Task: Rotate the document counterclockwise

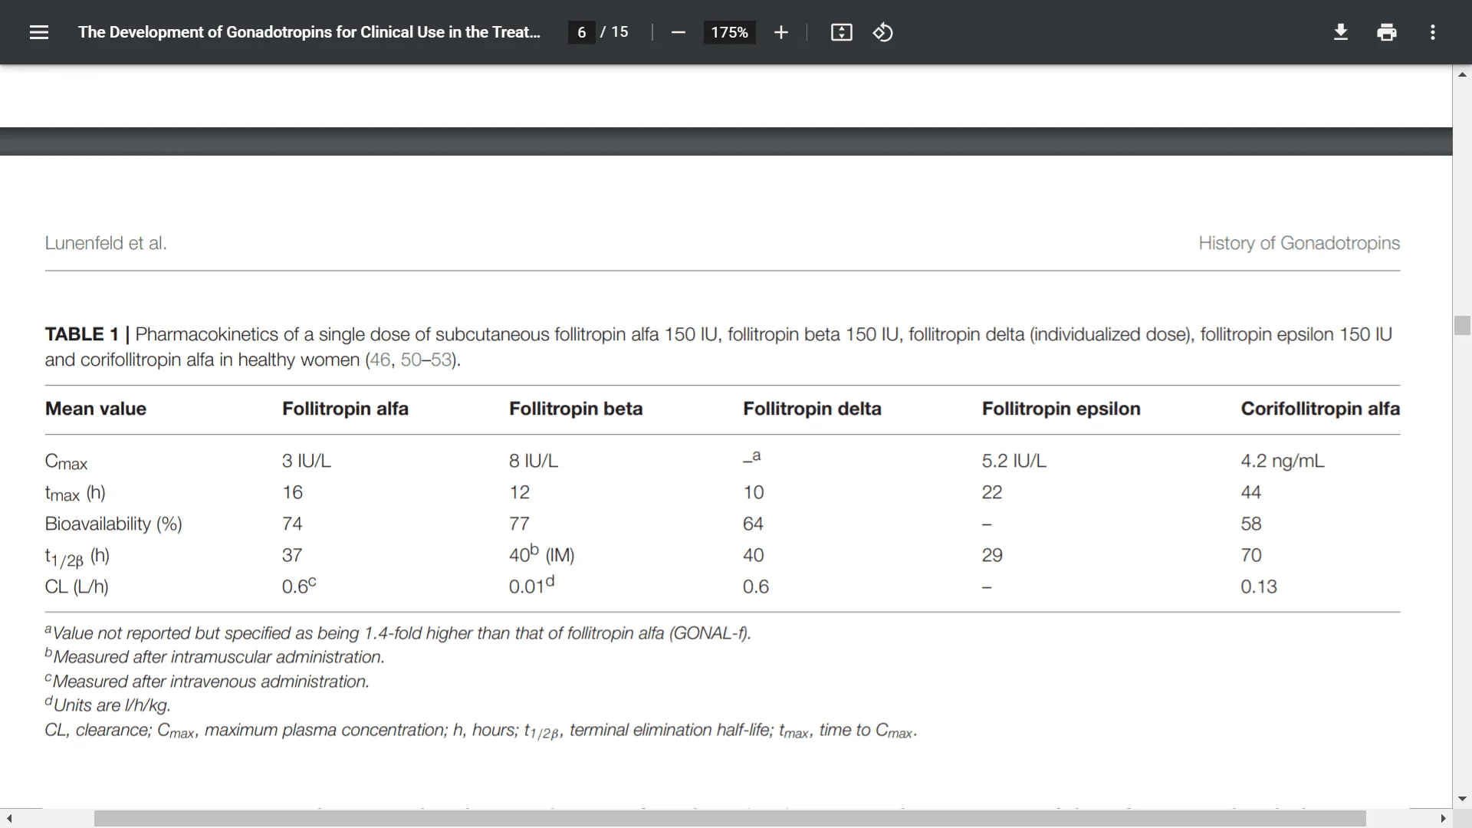Action: click(x=882, y=32)
